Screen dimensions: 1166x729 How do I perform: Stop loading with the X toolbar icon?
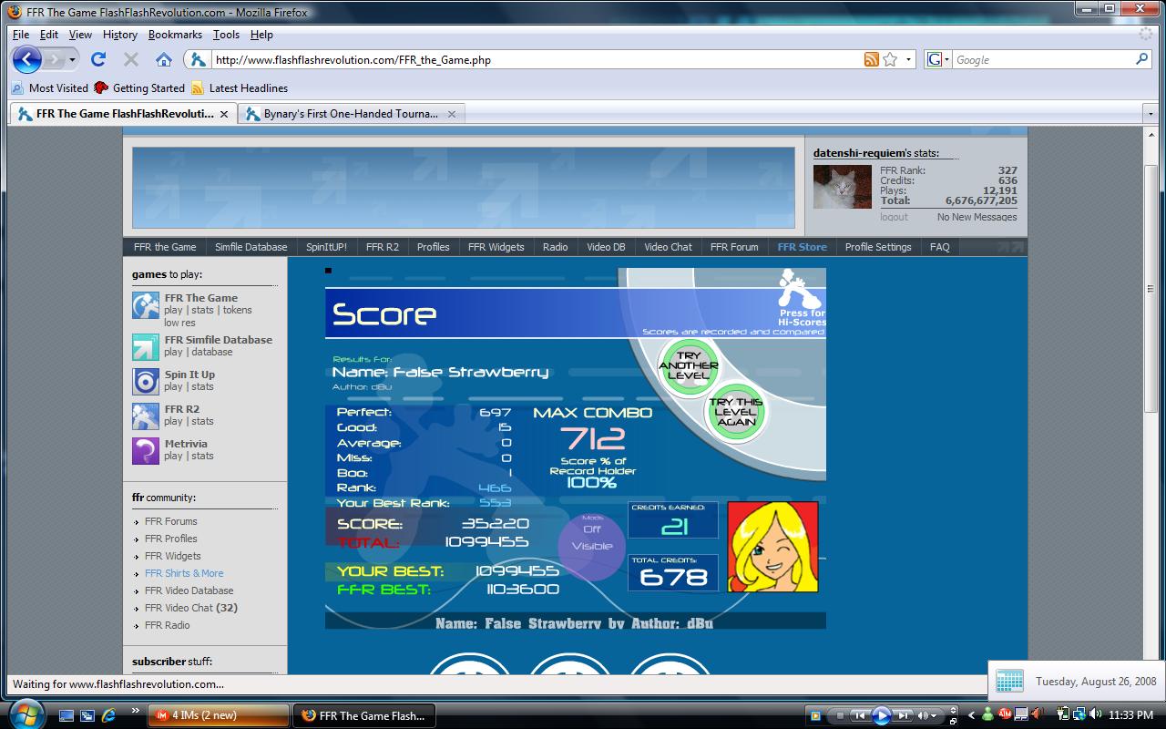pyautogui.click(x=131, y=60)
